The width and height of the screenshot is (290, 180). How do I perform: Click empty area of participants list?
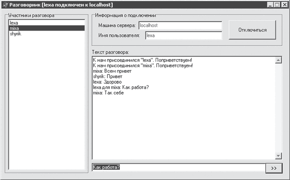click(46, 102)
